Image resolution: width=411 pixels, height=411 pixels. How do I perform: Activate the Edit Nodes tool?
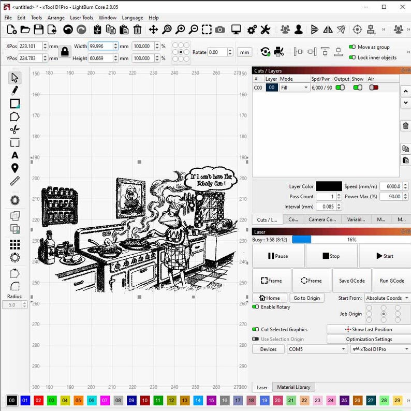coord(14,129)
